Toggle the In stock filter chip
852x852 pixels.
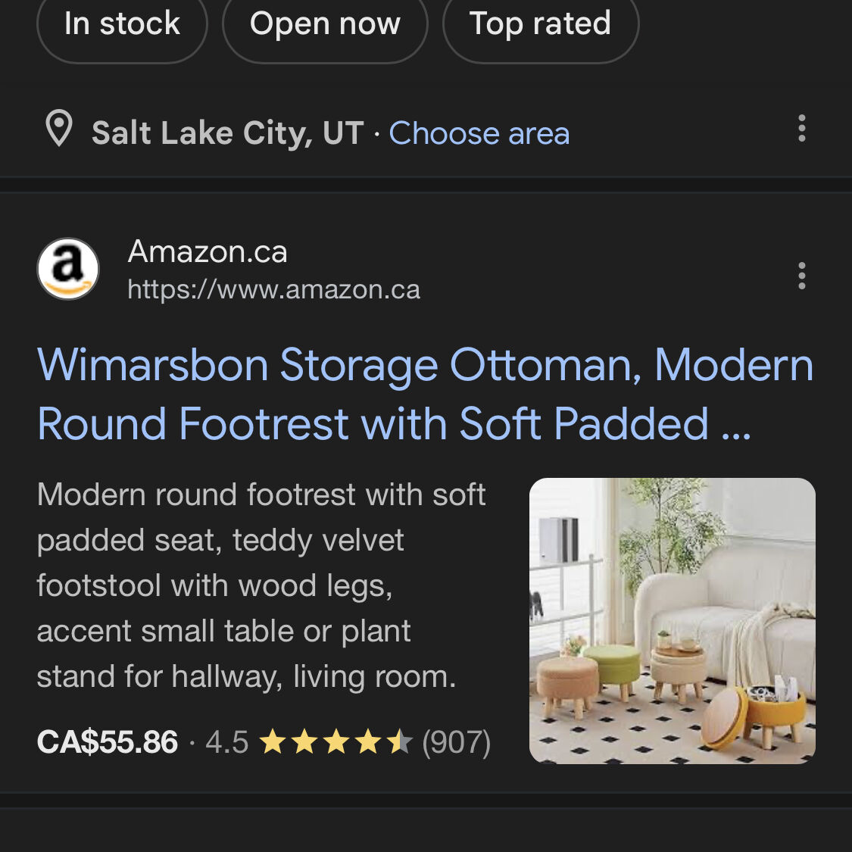122,24
